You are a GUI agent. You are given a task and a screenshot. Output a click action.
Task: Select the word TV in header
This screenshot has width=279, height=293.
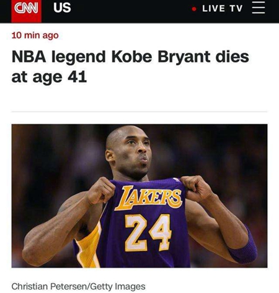[x=236, y=9]
